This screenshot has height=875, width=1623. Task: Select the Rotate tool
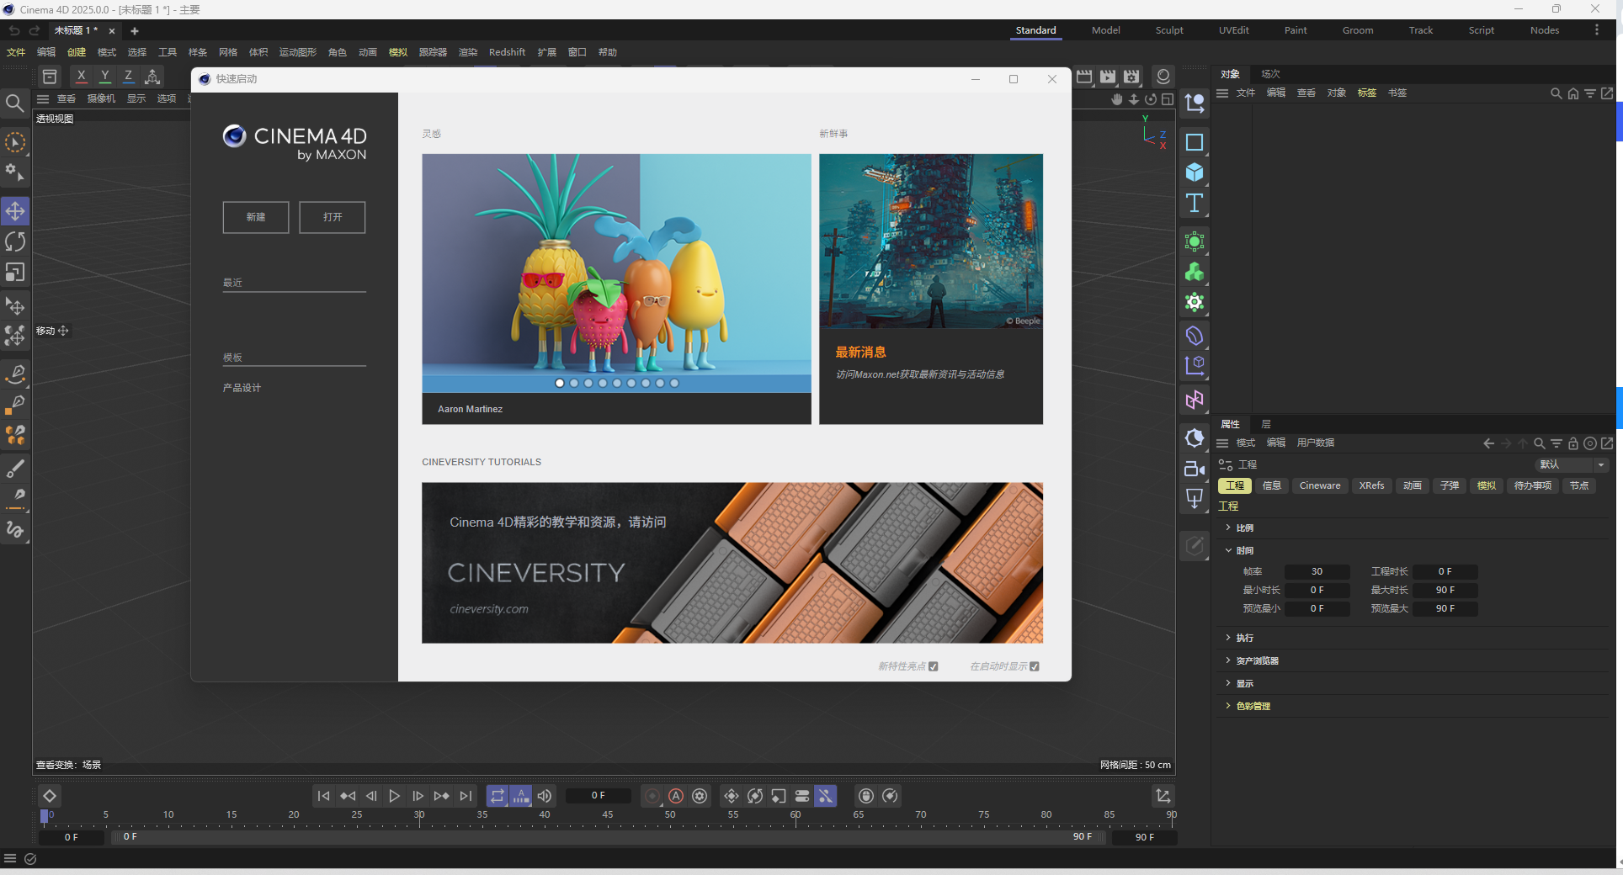click(15, 242)
